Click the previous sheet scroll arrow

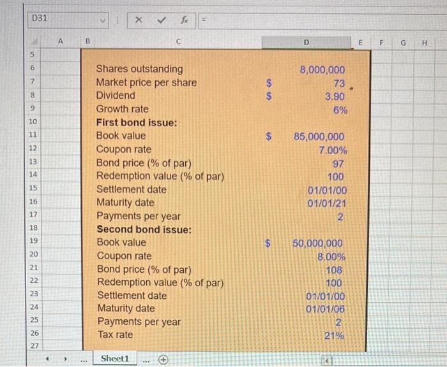pos(48,359)
